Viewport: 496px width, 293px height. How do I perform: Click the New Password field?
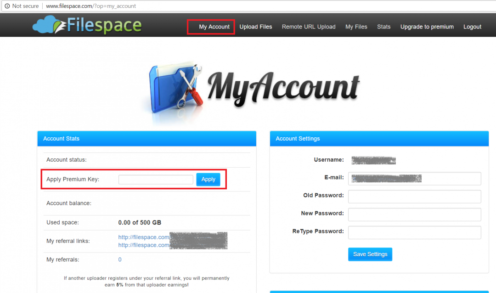click(414, 214)
